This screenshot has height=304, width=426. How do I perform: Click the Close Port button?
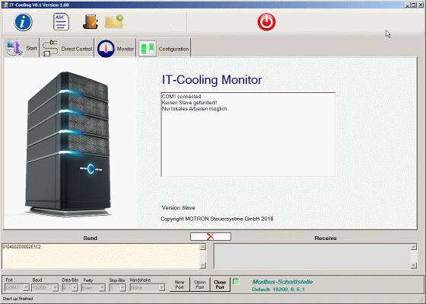(x=220, y=285)
